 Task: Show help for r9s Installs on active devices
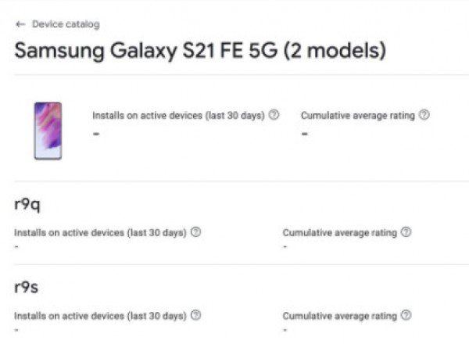[196, 315]
